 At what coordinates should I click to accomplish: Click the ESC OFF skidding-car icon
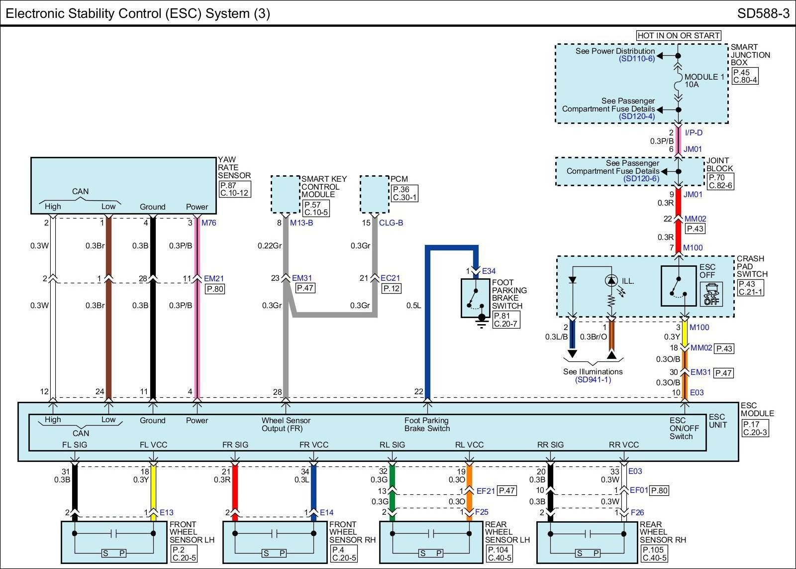pyautogui.click(x=711, y=294)
